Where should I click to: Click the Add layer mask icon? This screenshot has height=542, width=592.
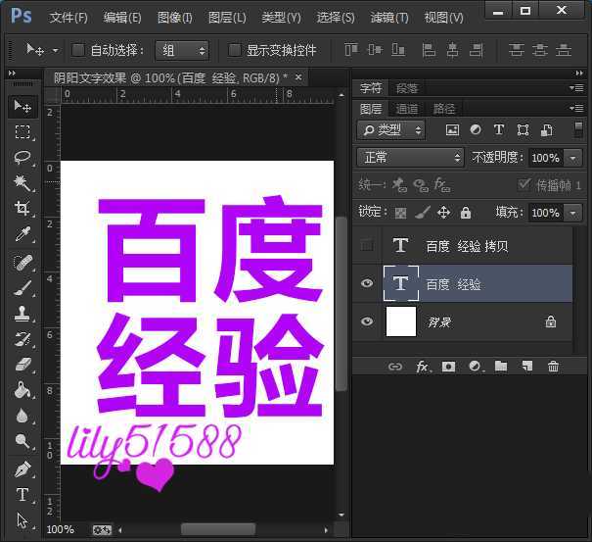448,367
